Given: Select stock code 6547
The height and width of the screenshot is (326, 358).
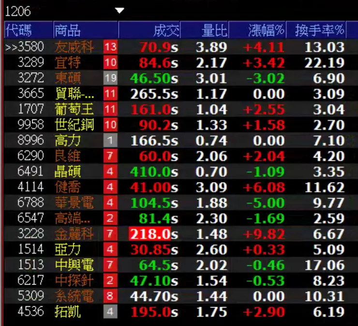Looking at the screenshot, I should (30, 218).
